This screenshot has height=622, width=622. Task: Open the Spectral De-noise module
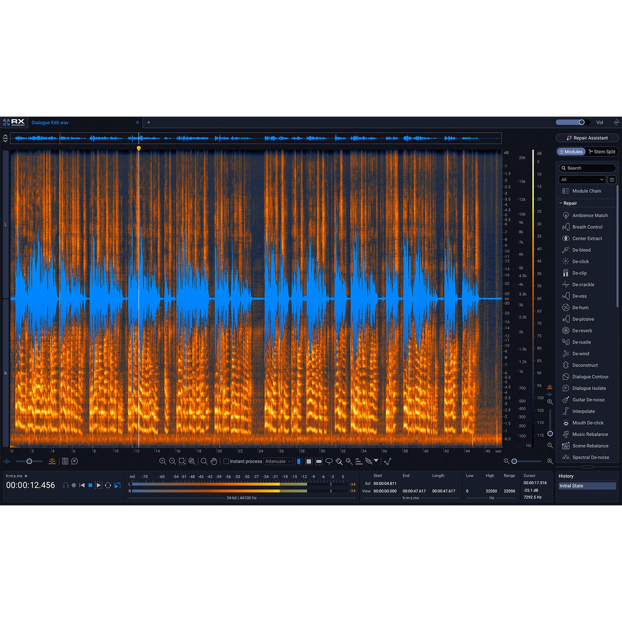tap(586, 457)
